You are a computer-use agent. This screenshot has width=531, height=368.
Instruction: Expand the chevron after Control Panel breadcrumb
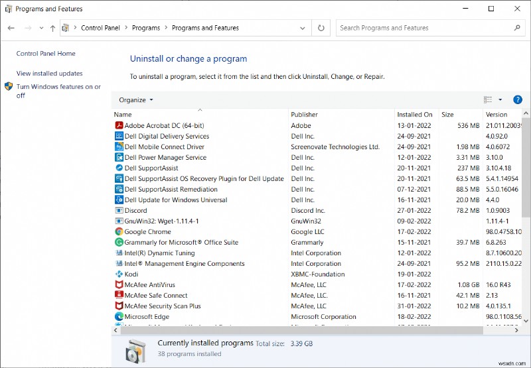pyautogui.click(x=126, y=28)
